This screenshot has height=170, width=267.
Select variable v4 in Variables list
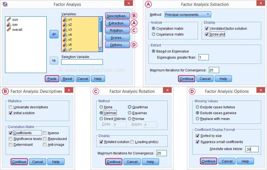(x=67, y=35)
